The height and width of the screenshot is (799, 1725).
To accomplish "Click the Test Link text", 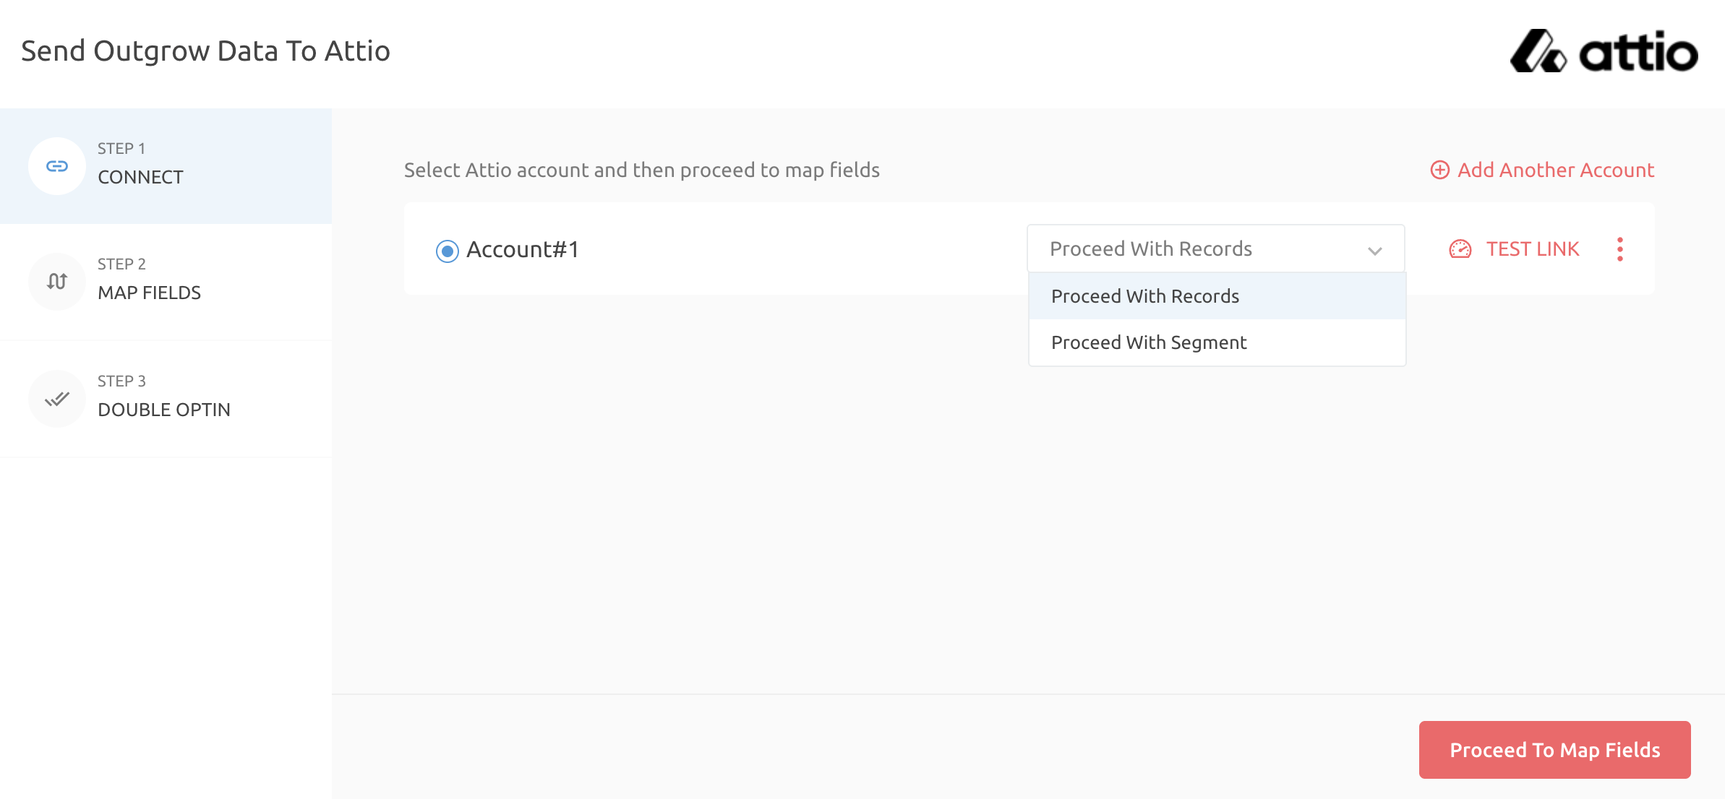I will click(1532, 249).
